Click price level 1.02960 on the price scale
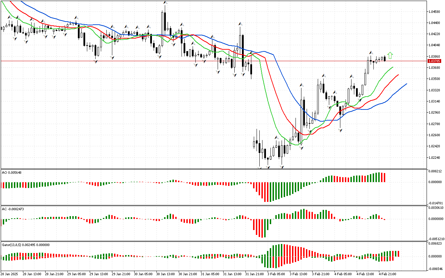The image size is (445, 278). pos(435,113)
